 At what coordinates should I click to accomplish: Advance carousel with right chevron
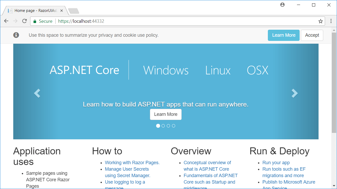tap(294, 93)
